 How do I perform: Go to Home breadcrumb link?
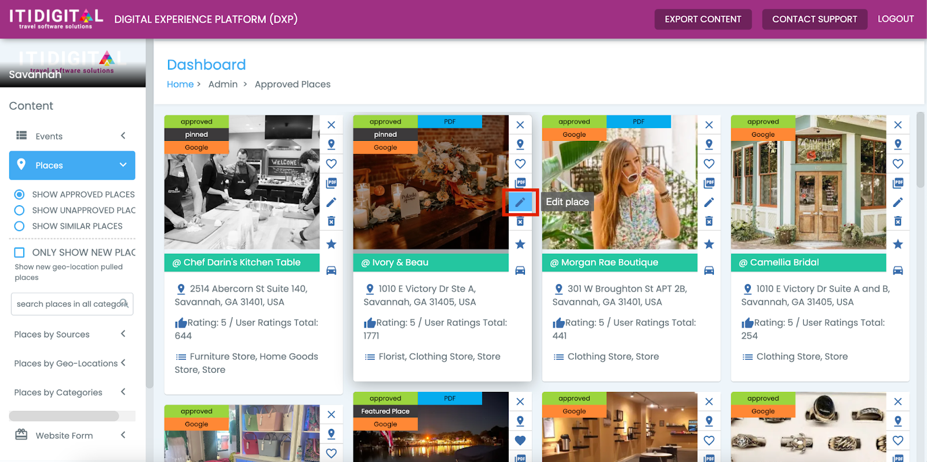click(180, 84)
